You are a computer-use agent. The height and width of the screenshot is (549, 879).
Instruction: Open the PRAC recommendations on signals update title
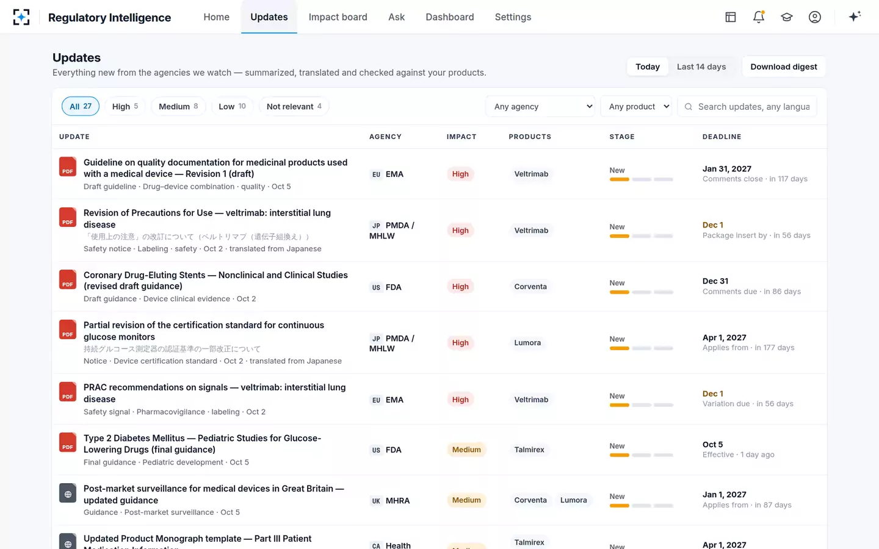pos(215,393)
